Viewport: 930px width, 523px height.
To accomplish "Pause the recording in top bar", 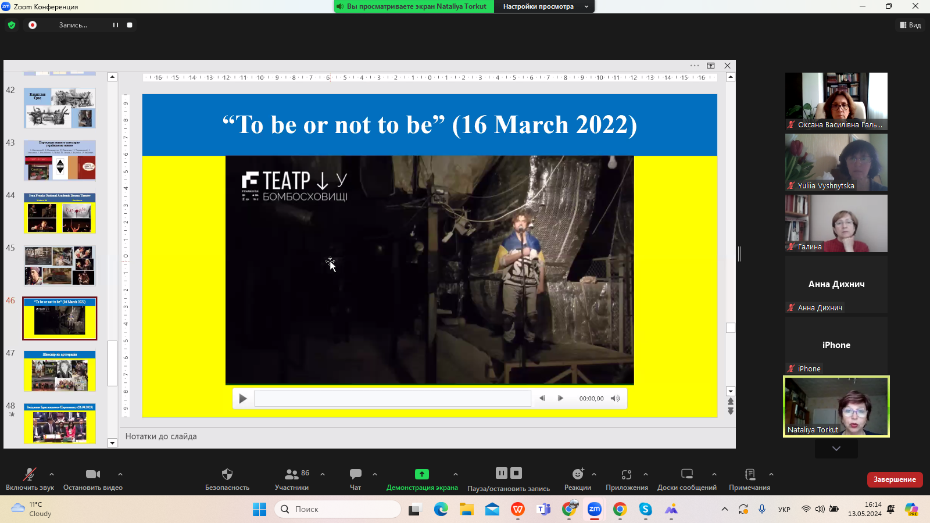I will tap(115, 25).
